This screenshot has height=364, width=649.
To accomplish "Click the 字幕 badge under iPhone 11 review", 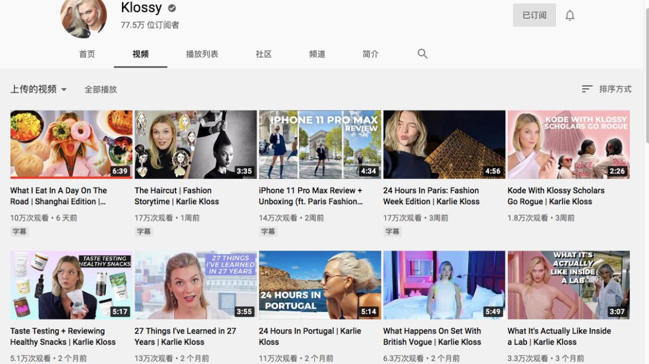I will (x=268, y=232).
